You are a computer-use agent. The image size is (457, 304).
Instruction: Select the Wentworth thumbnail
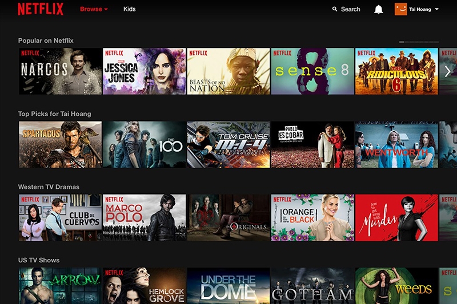[x=396, y=144]
